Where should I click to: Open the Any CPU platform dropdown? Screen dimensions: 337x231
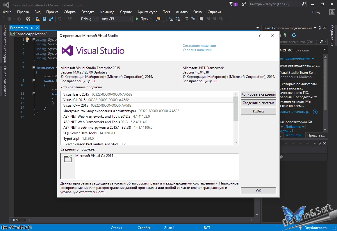[x=117, y=19]
